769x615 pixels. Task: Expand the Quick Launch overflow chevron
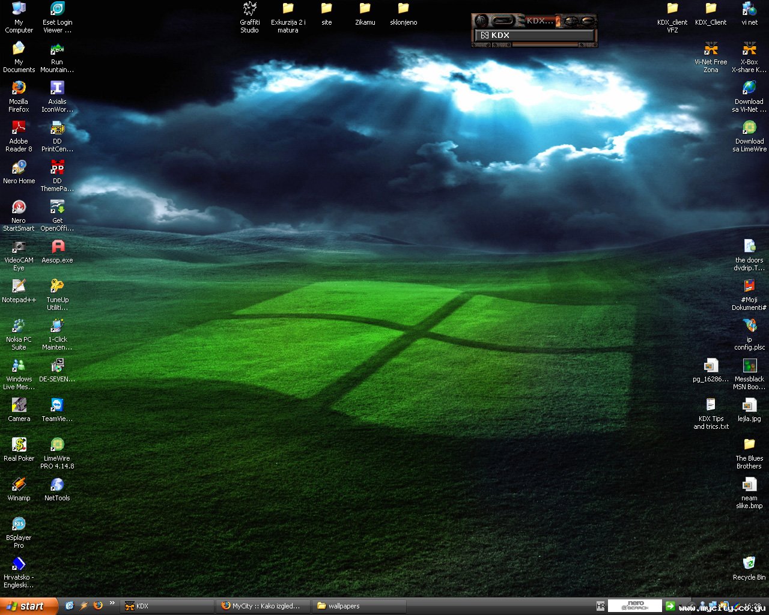pos(112,604)
